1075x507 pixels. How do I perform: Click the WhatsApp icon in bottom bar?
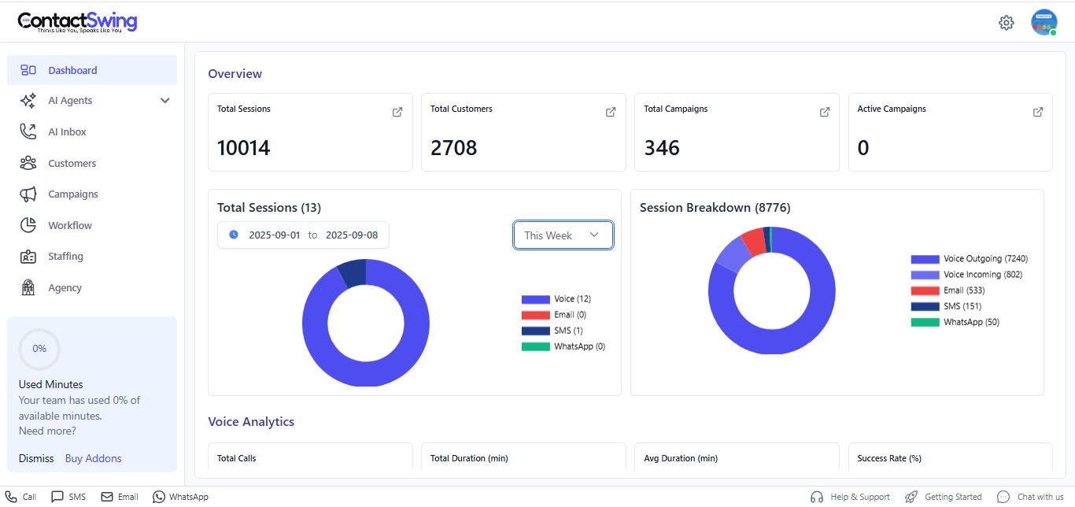coord(159,497)
